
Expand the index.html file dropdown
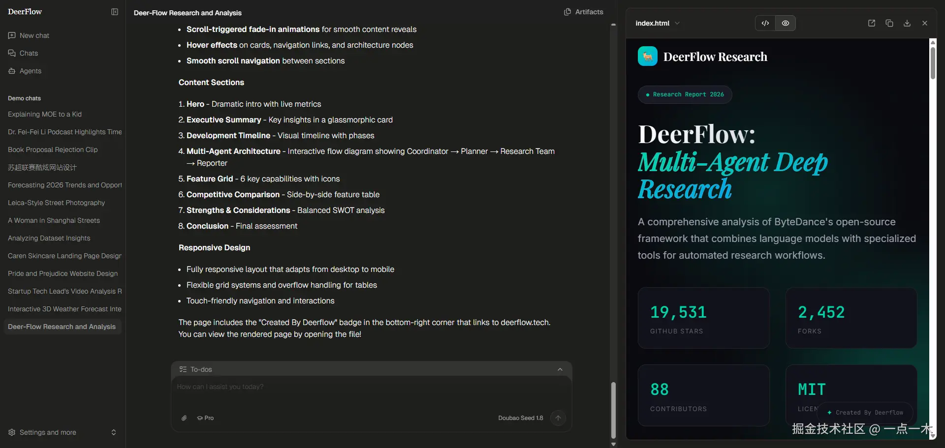(658, 23)
